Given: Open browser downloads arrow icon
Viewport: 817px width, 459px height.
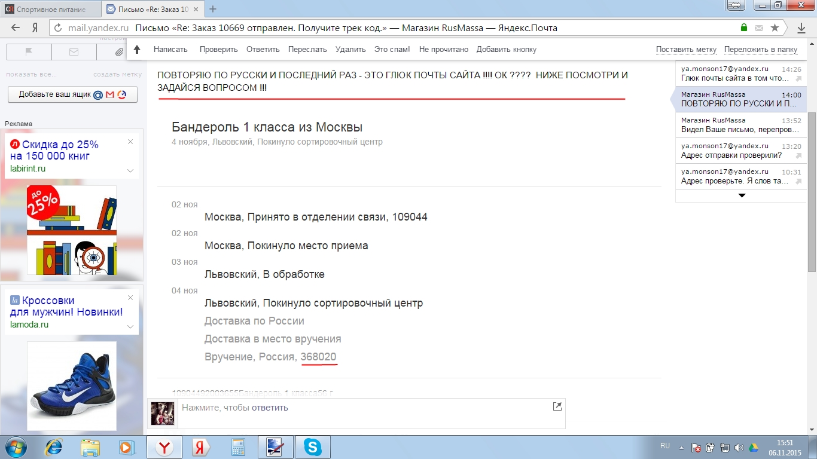Looking at the screenshot, I should (x=801, y=28).
